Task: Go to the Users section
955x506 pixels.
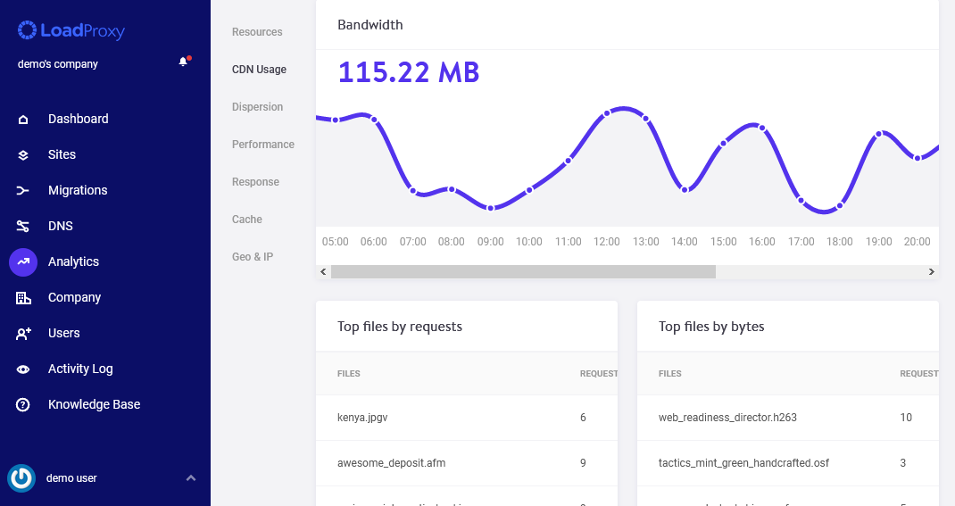Action: pyautogui.click(x=64, y=333)
